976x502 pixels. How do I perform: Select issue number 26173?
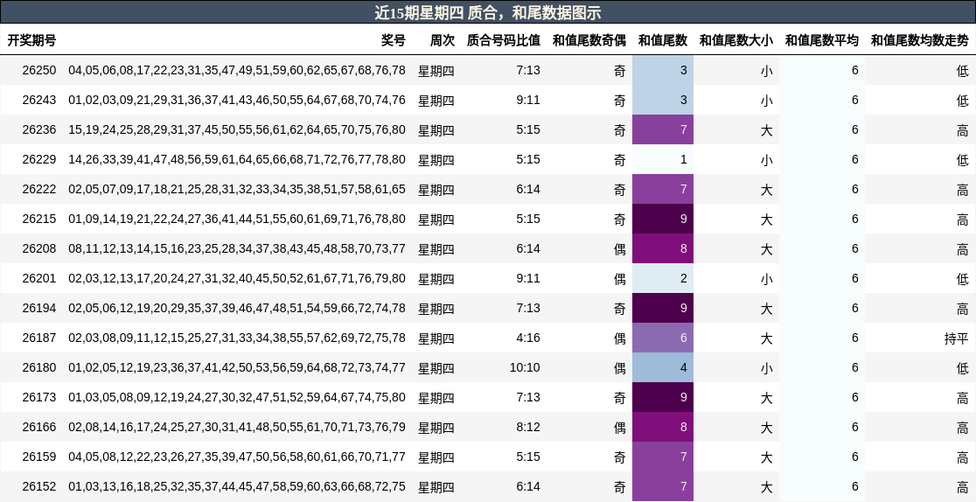(x=39, y=397)
